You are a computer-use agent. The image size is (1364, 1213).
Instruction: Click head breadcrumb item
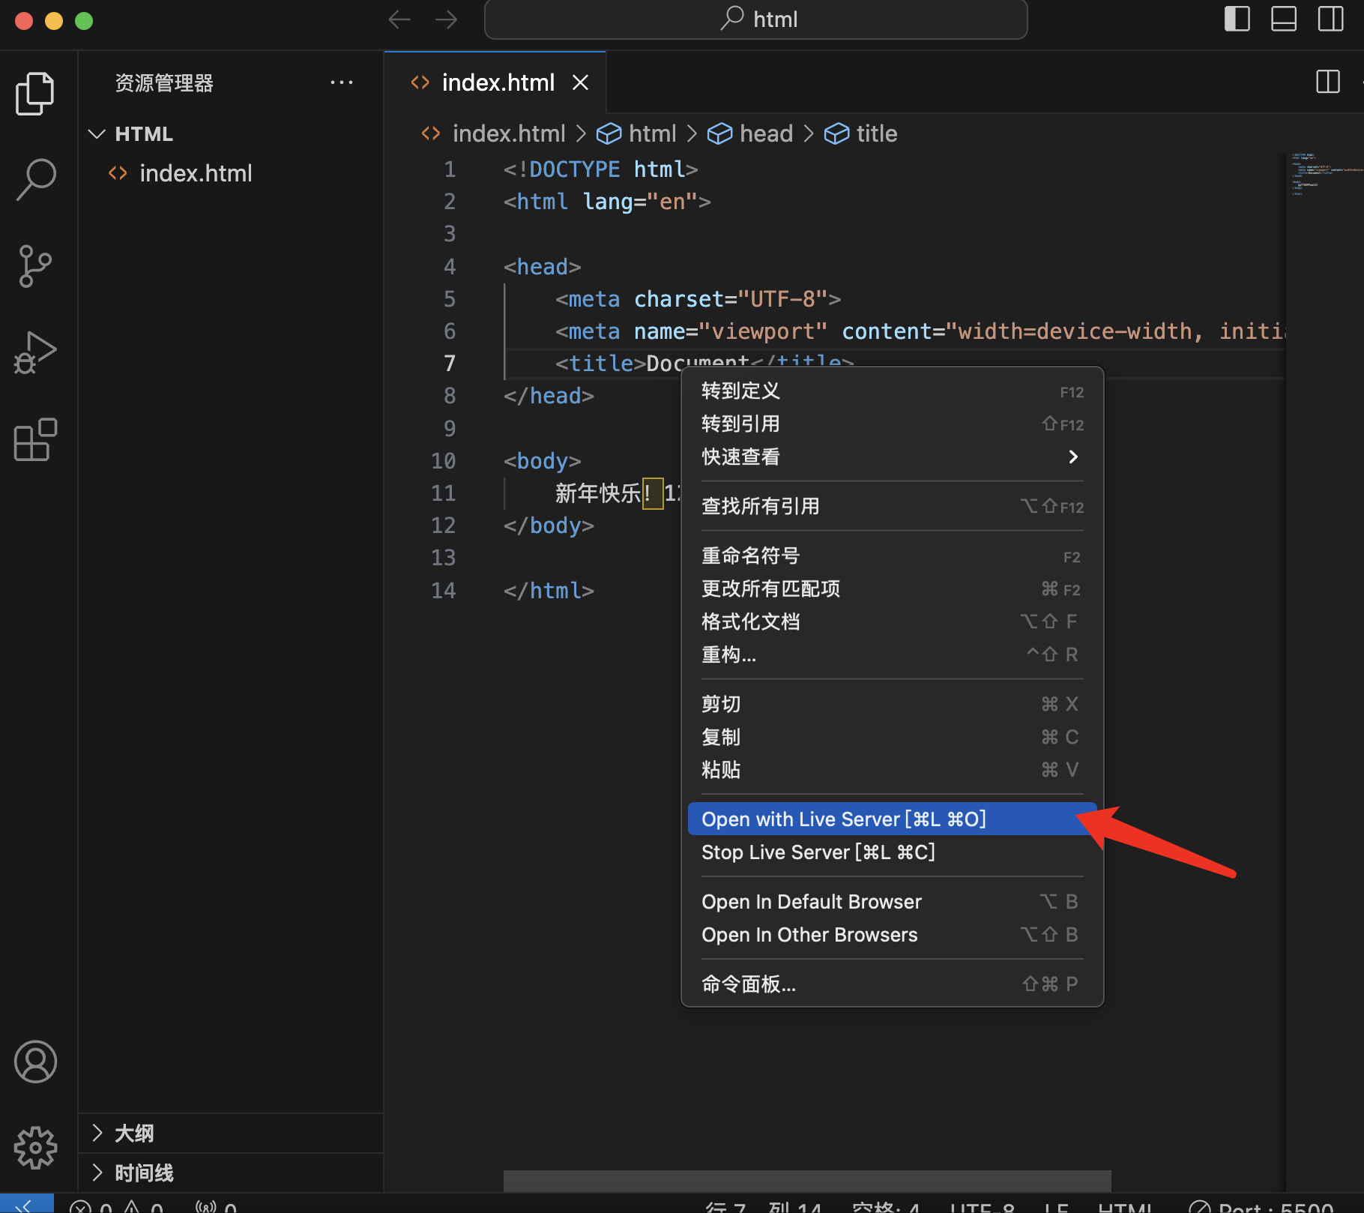pos(766,133)
